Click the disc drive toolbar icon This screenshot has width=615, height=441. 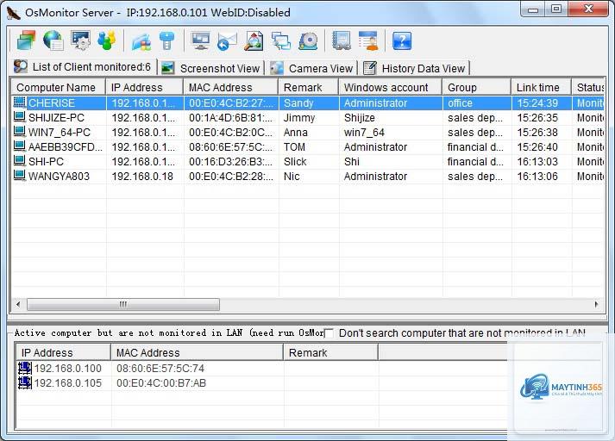point(308,41)
